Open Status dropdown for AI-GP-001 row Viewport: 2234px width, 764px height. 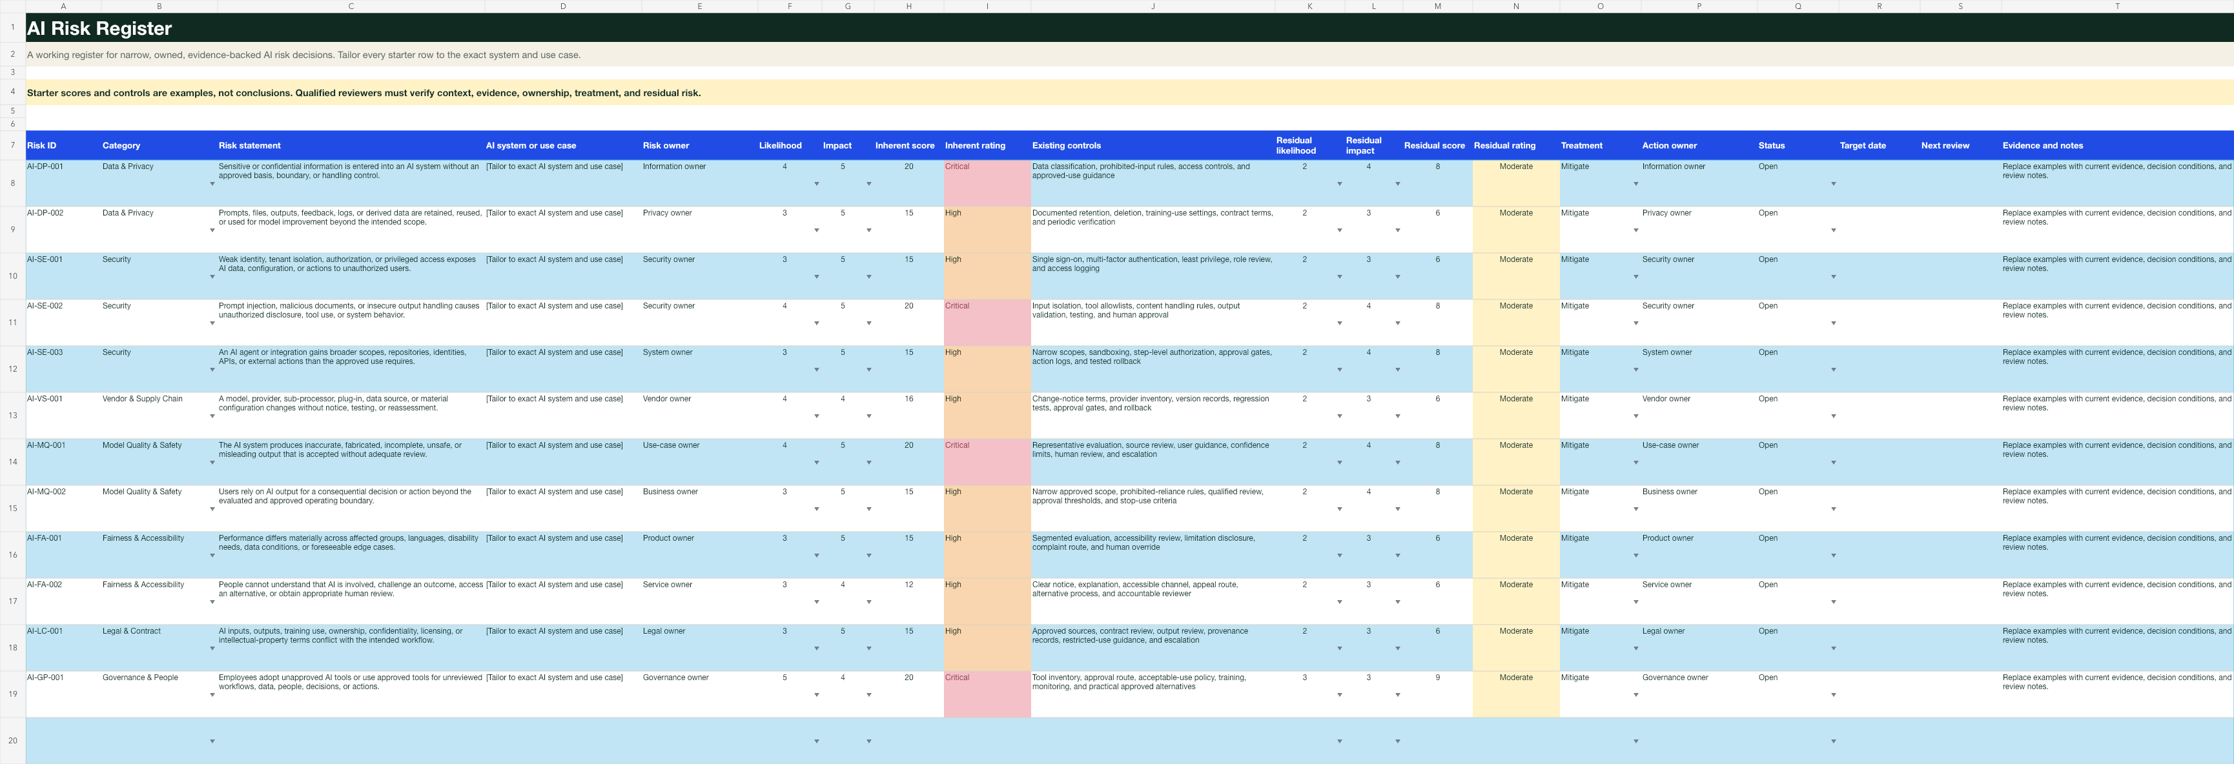(1833, 694)
